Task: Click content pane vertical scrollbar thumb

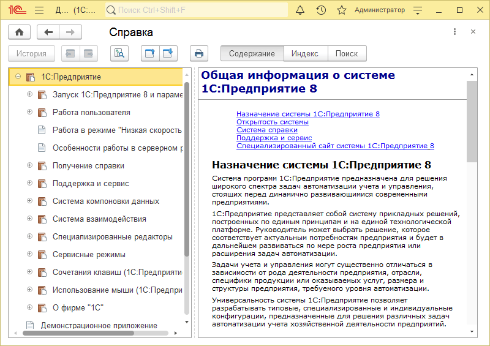Action: click(x=472, y=122)
